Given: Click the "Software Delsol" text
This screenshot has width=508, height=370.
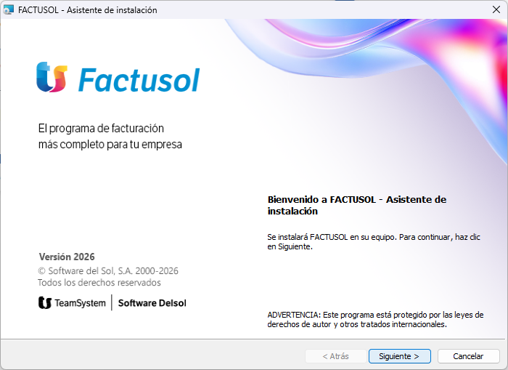Looking at the screenshot, I should pos(152,303).
